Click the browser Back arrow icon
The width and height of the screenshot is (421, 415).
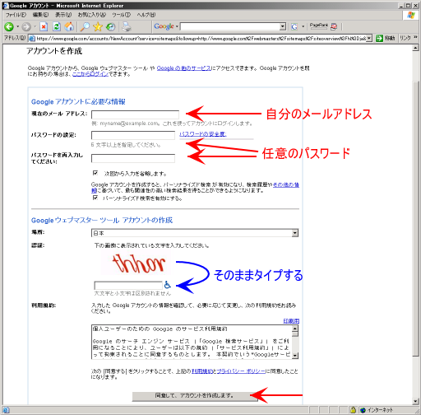pos(9,26)
